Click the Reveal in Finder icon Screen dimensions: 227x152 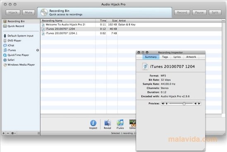point(108,123)
